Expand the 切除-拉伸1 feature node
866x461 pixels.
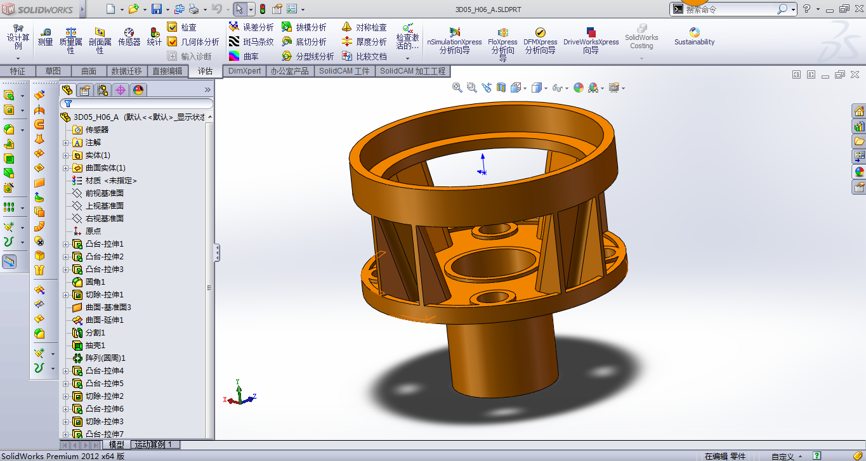coord(65,295)
